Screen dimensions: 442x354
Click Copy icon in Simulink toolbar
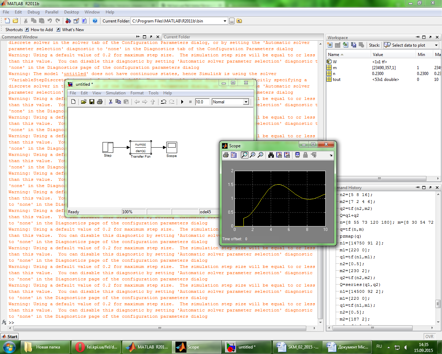(x=118, y=102)
